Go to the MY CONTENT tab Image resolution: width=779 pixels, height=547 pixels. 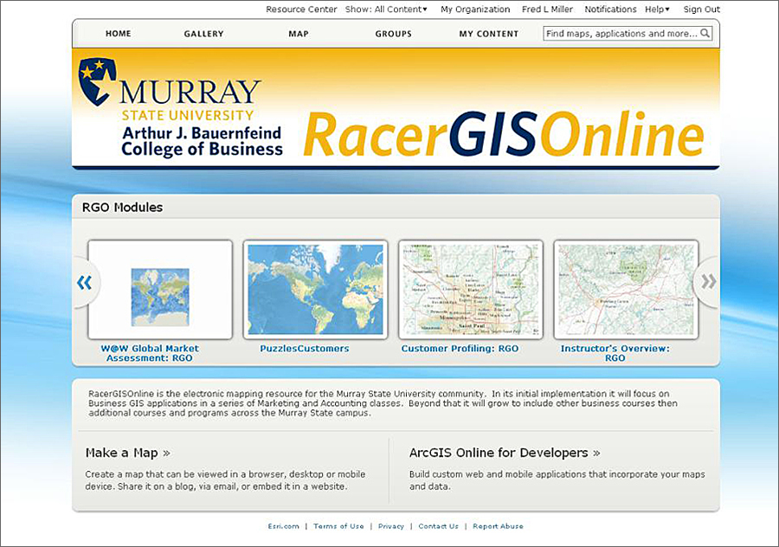(x=488, y=33)
